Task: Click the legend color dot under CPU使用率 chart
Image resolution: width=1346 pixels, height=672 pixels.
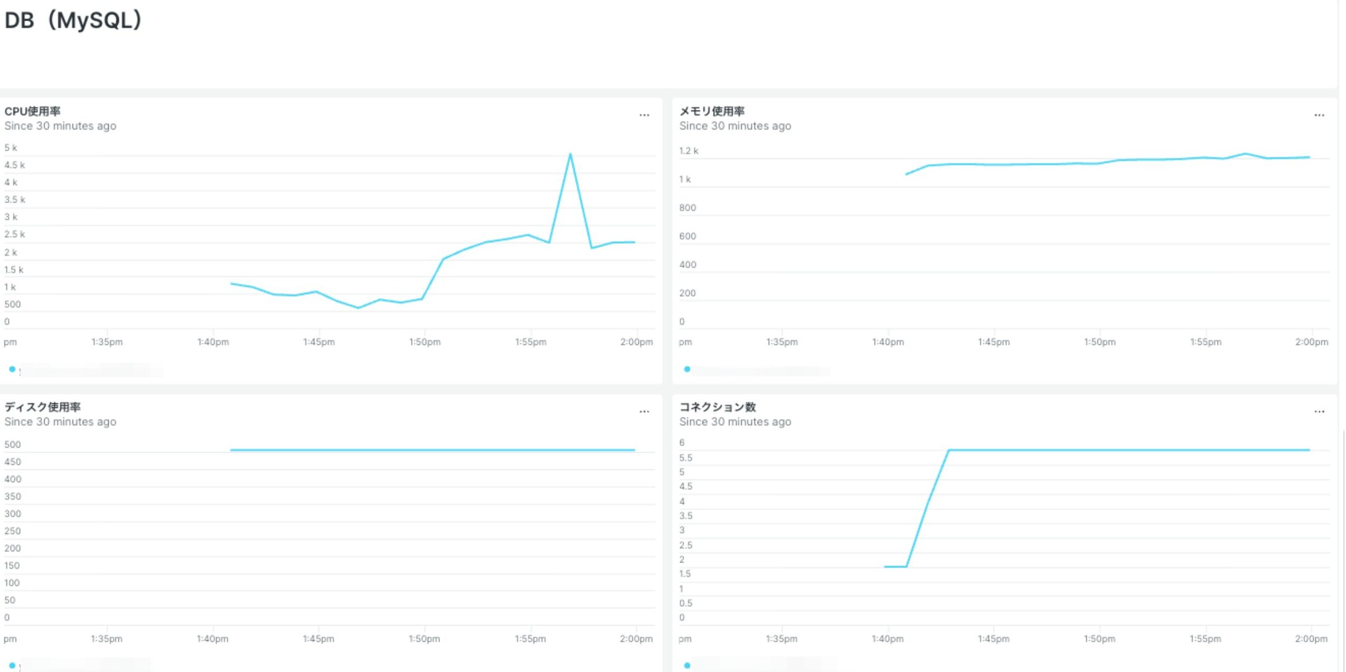Action: point(11,369)
